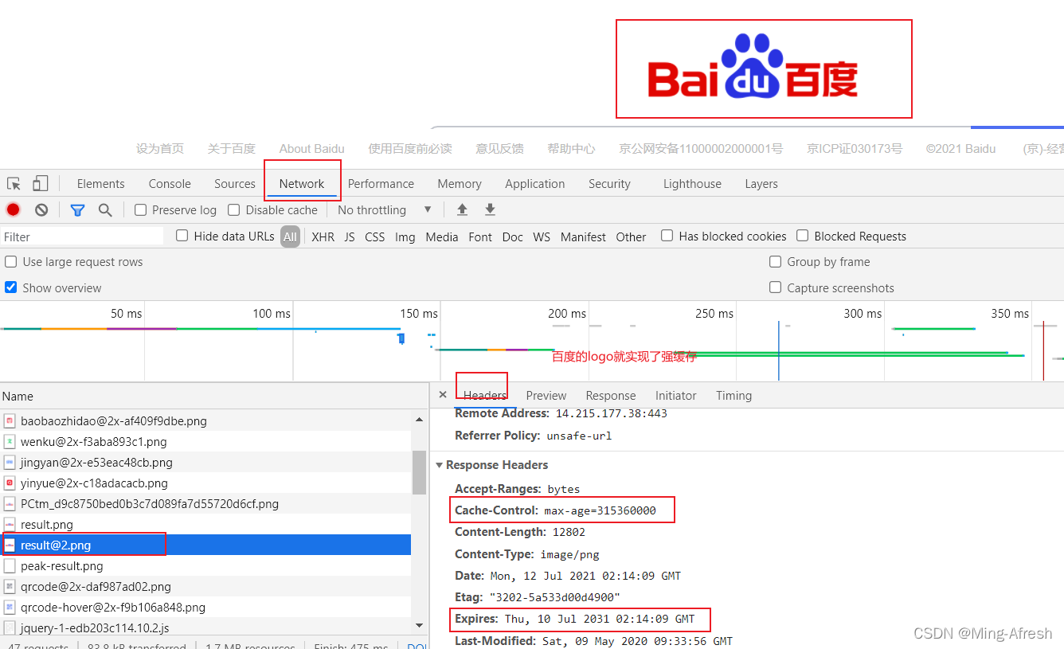
Task: Open the Lighthouse tab
Action: (x=692, y=184)
